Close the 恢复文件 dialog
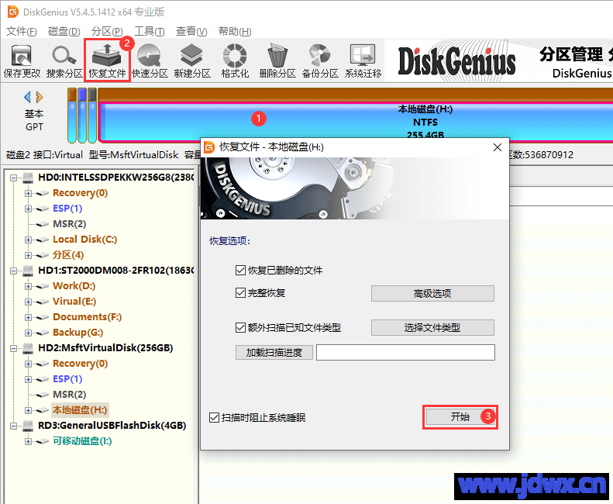 pos(498,147)
